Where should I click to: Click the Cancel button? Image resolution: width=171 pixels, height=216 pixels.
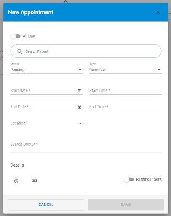[46, 205]
